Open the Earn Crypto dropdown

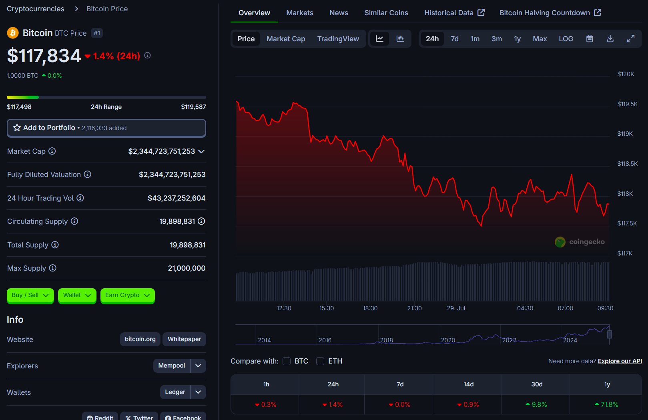click(x=128, y=295)
